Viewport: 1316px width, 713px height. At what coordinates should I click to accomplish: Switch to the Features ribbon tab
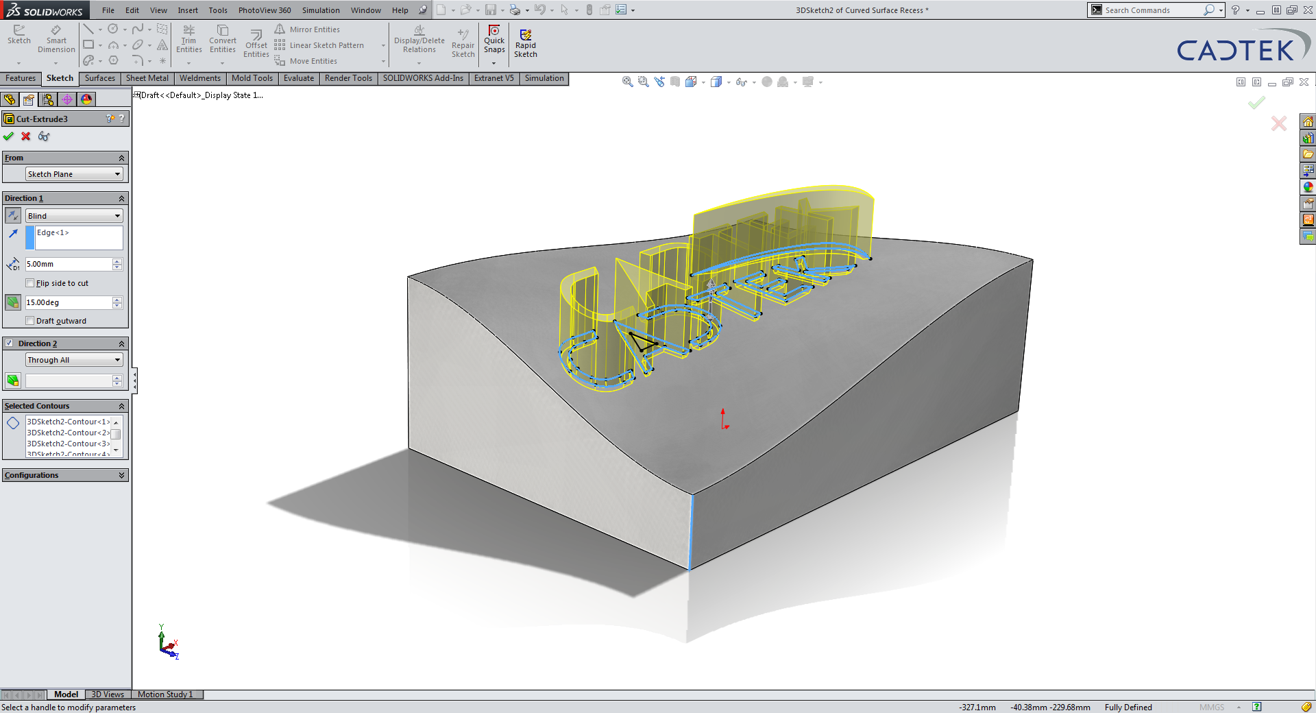[21, 78]
